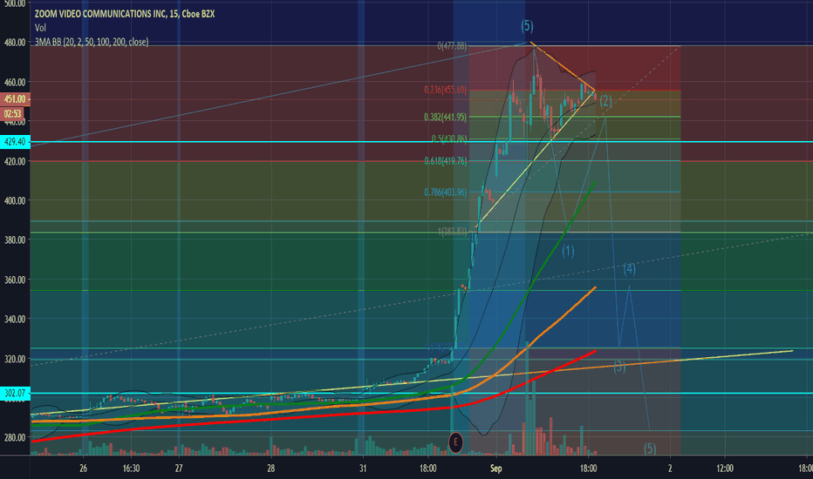Click the date label 28 on time axis
Image resolution: width=813 pixels, height=479 pixels.
click(x=270, y=469)
